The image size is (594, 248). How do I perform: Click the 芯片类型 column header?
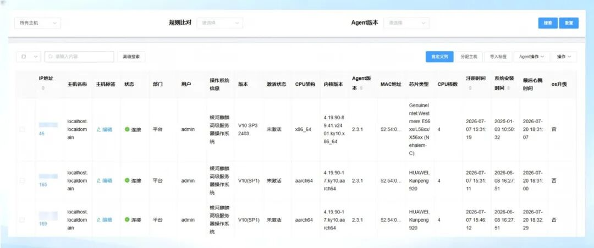coord(419,85)
